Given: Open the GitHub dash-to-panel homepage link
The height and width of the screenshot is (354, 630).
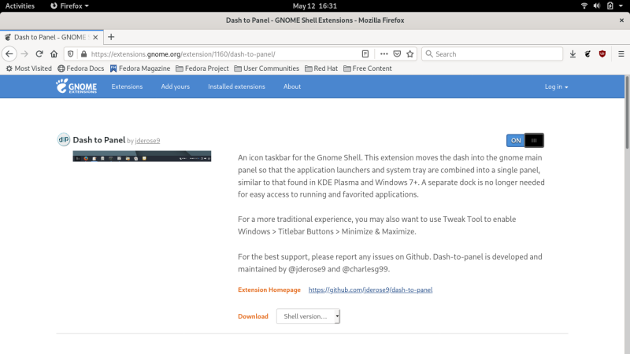Looking at the screenshot, I should coord(370,289).
